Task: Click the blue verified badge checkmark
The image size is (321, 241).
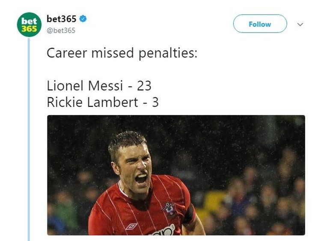Action: pos(83,19)
